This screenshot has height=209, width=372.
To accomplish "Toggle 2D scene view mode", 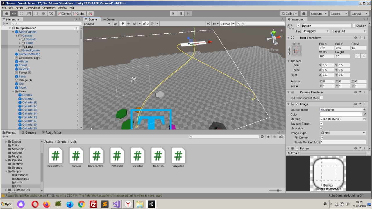I will pyautogui.click(x=115, y=24).
